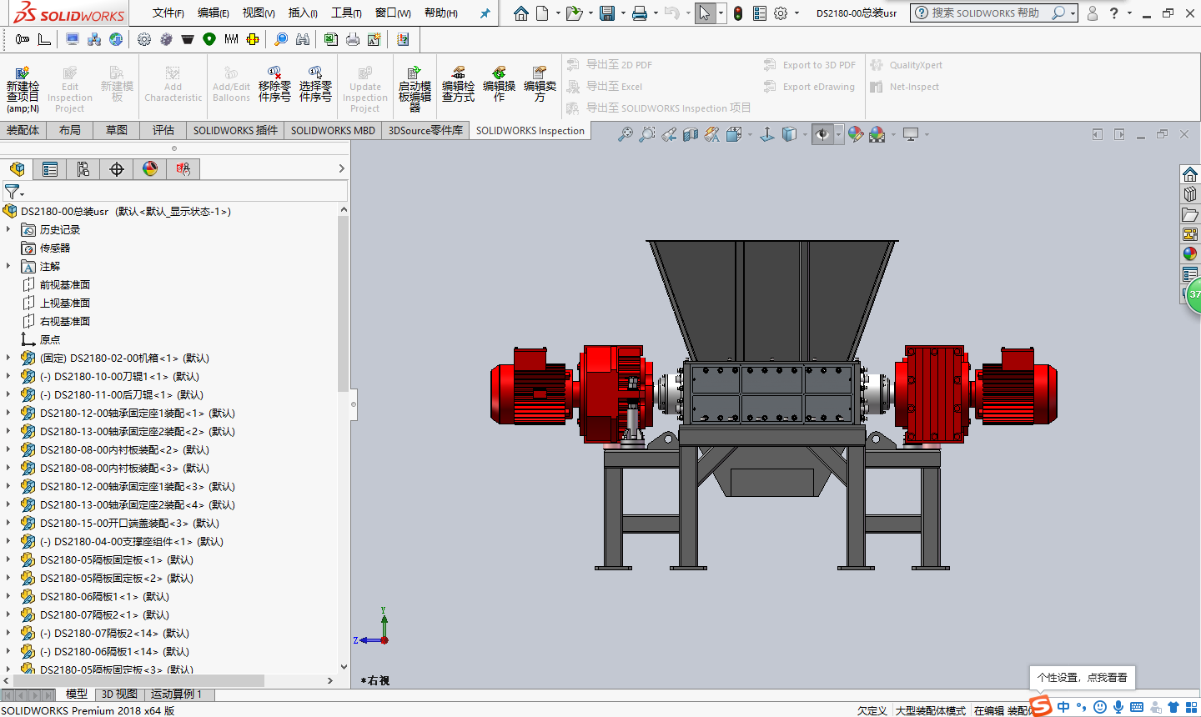The width and height of the screenshot is (1201, 717).
Task: Open the PropertyManager tab icon
Action: pos(50,169)
